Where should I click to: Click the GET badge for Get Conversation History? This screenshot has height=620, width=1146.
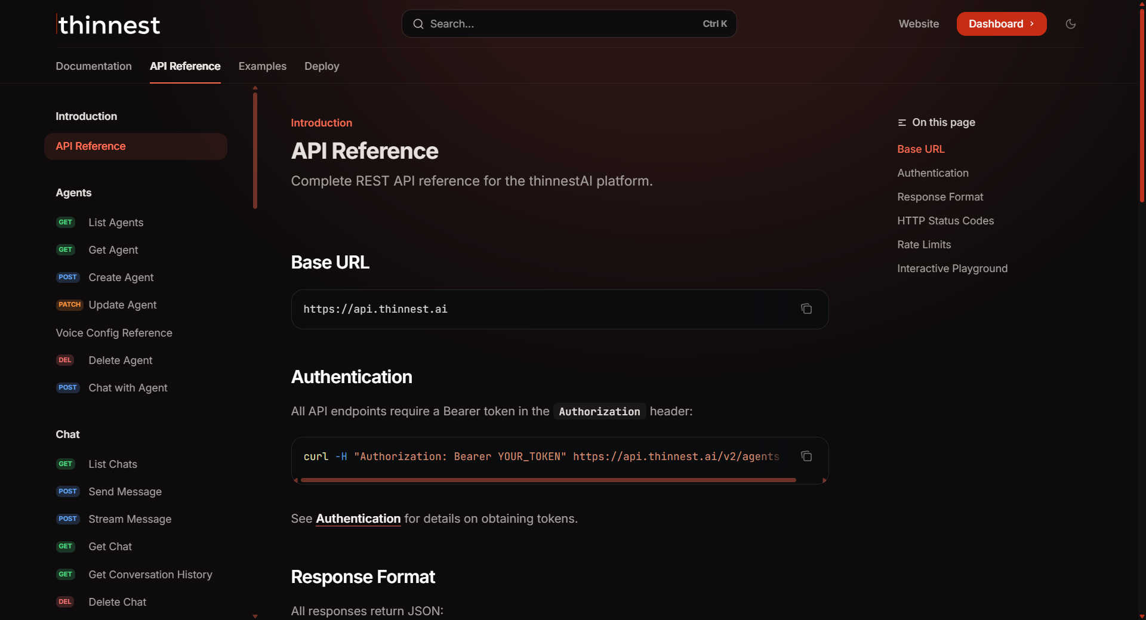tap(66, 574)
